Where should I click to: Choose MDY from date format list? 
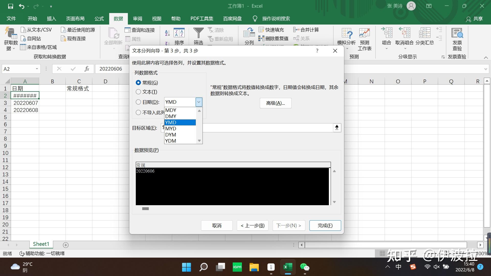pos(180,110)
